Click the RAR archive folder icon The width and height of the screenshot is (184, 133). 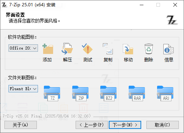coord(137,93)
